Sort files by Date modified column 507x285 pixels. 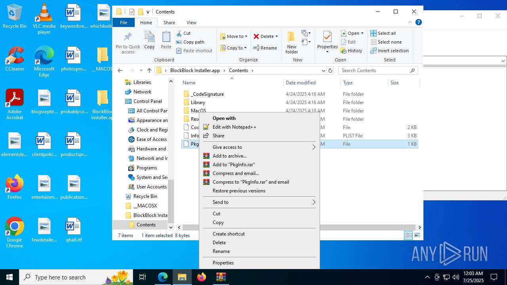pyautogui.click(x=312, y=83)
